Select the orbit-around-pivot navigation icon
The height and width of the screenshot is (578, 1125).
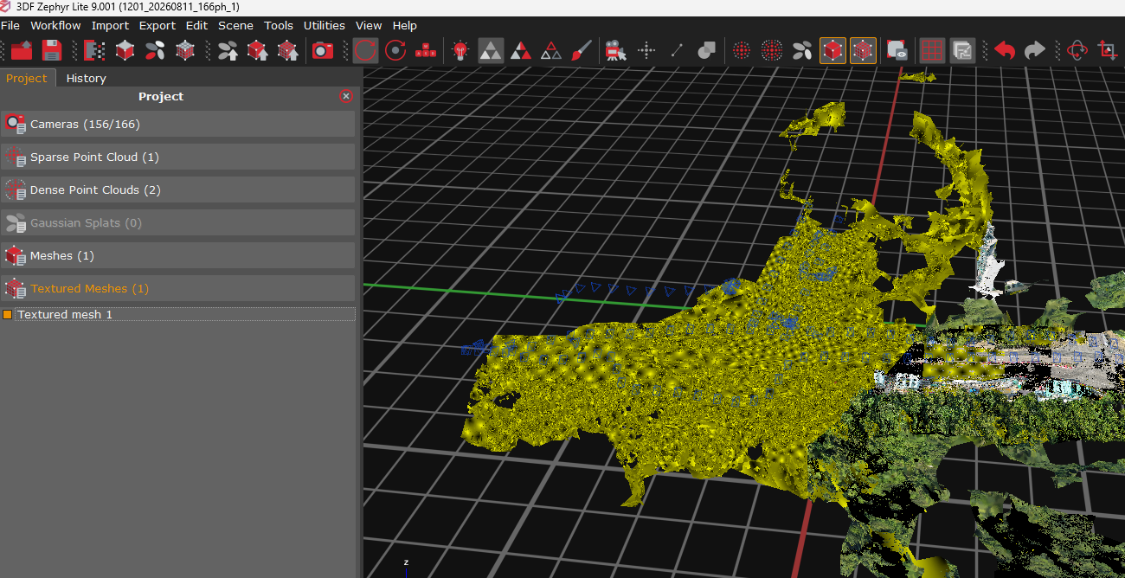[x=395, y=50]
